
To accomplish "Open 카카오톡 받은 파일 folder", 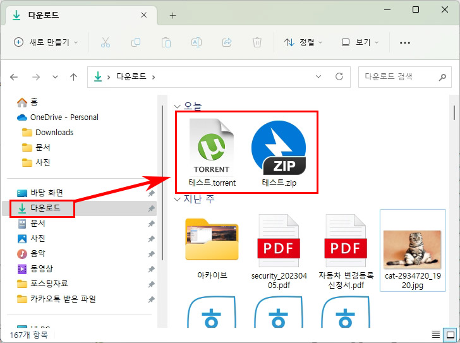I will coord(56,299).
